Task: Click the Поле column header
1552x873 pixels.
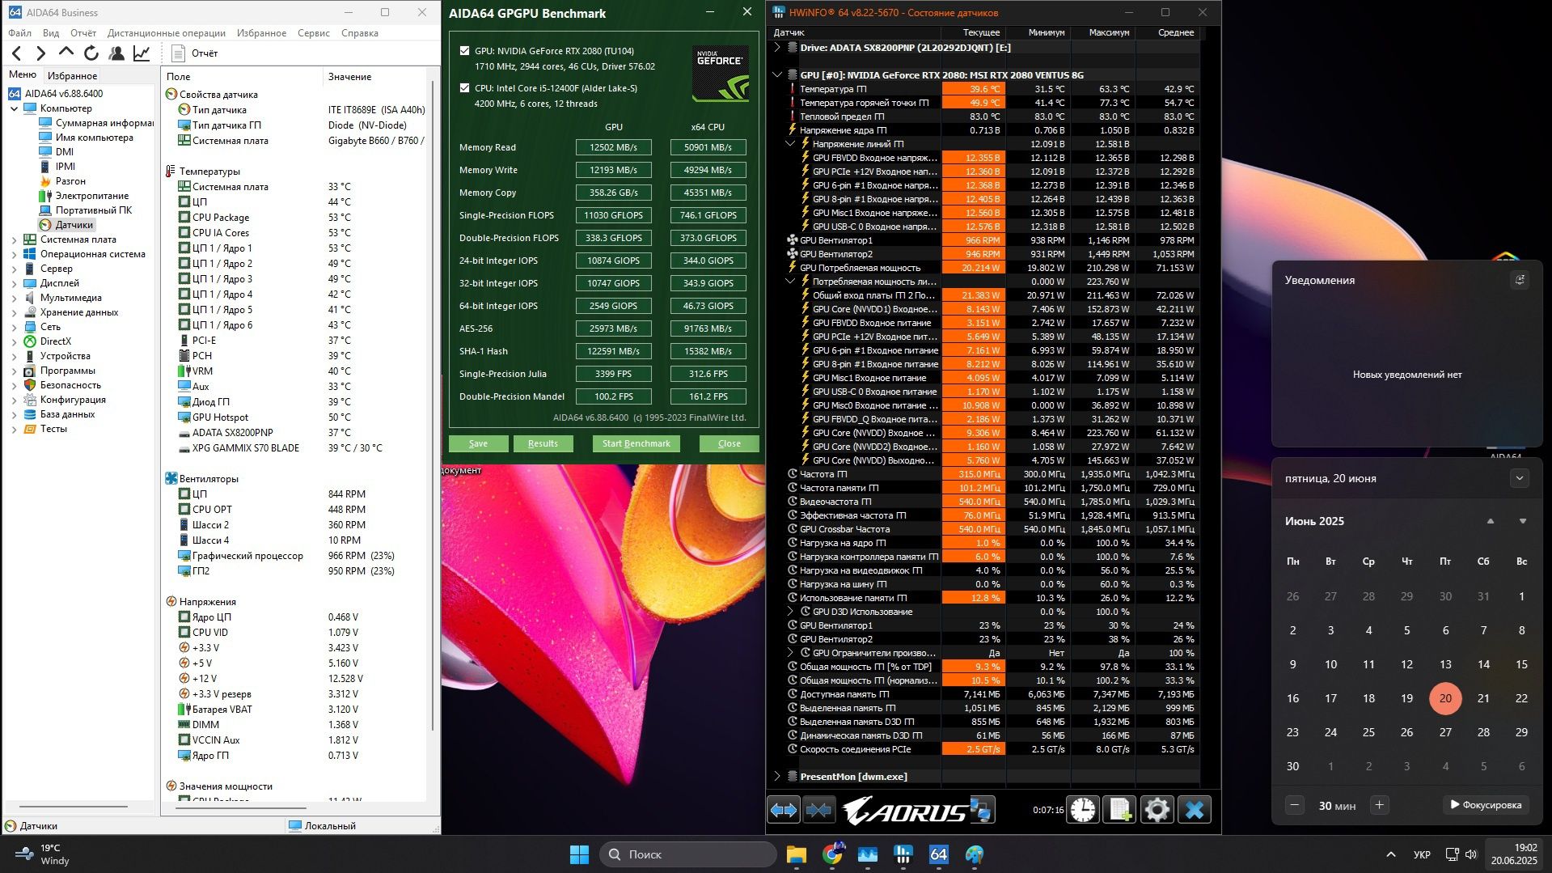Action: 241,77
